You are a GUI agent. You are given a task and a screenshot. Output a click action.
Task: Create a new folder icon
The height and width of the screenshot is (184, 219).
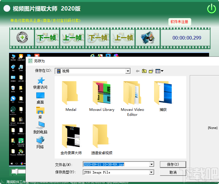tap(151, 71)
